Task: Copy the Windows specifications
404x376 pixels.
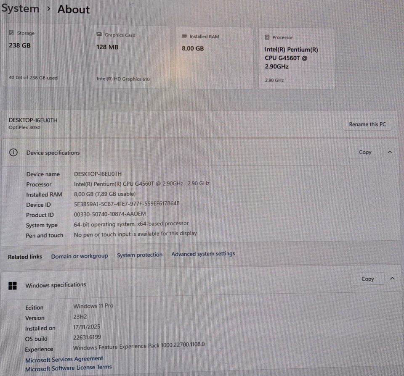Action: [367, 279]
